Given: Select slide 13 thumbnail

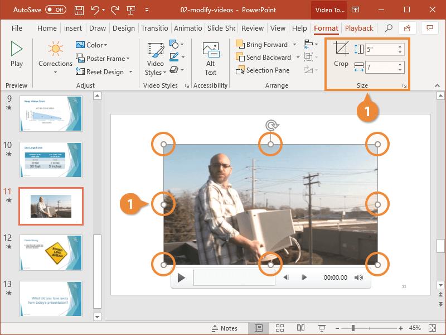Looking at the screenshot, I should pos(51,299).
